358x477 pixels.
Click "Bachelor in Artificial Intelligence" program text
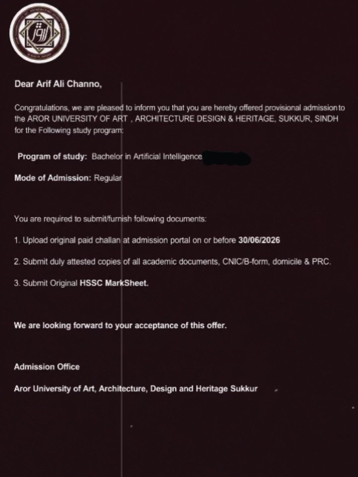[147, 156]
